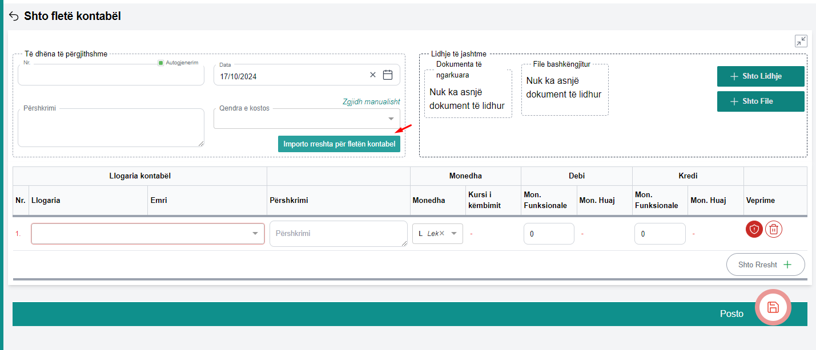The image size is (816, 350).
Task: Click Importo rreshta për fletën kontabel
Action: click(339, 144)
